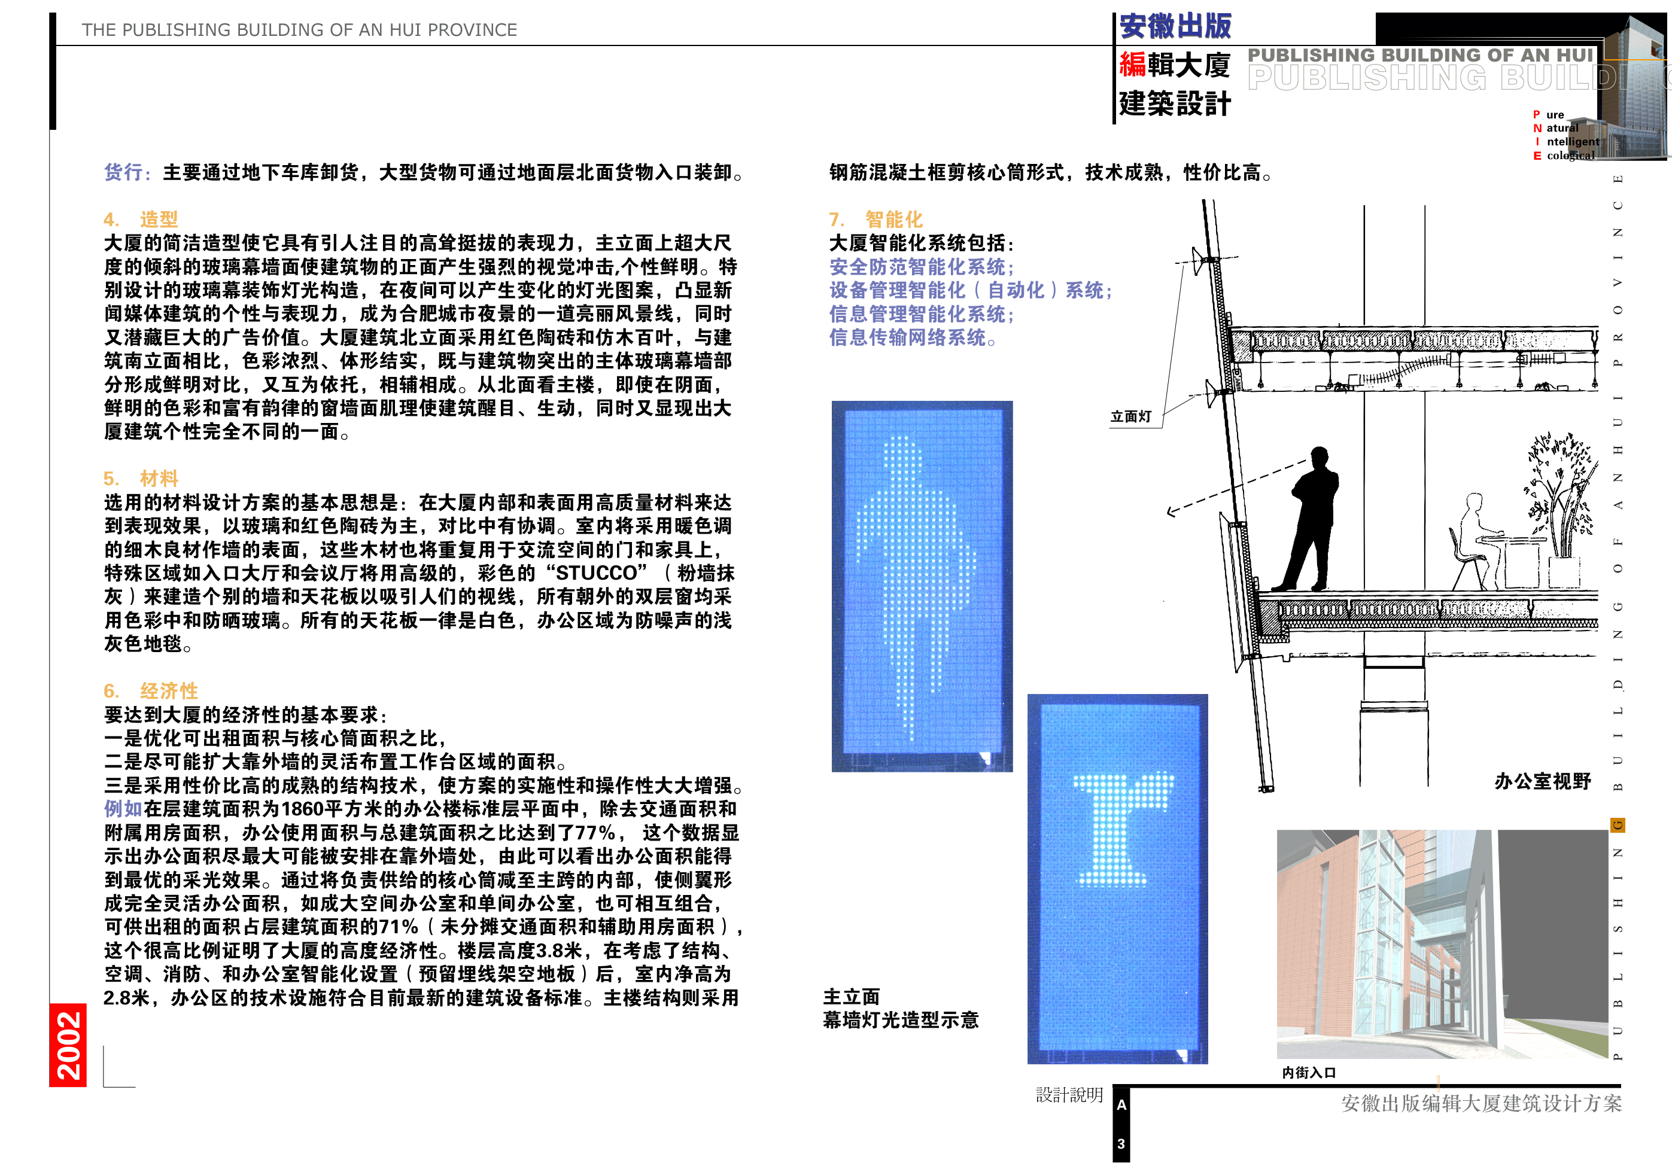This screenshot has width=1672, height=1169.
Task: Click the title line '建築設計'
Action: coord(1175,103)
